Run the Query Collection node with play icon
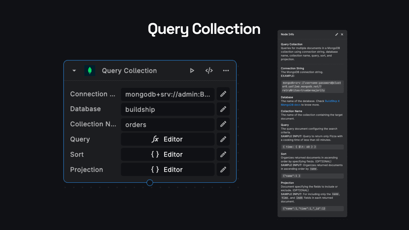The width and height of the screenshot is (409, 230). pyautogui.click(x=192, y=71)
